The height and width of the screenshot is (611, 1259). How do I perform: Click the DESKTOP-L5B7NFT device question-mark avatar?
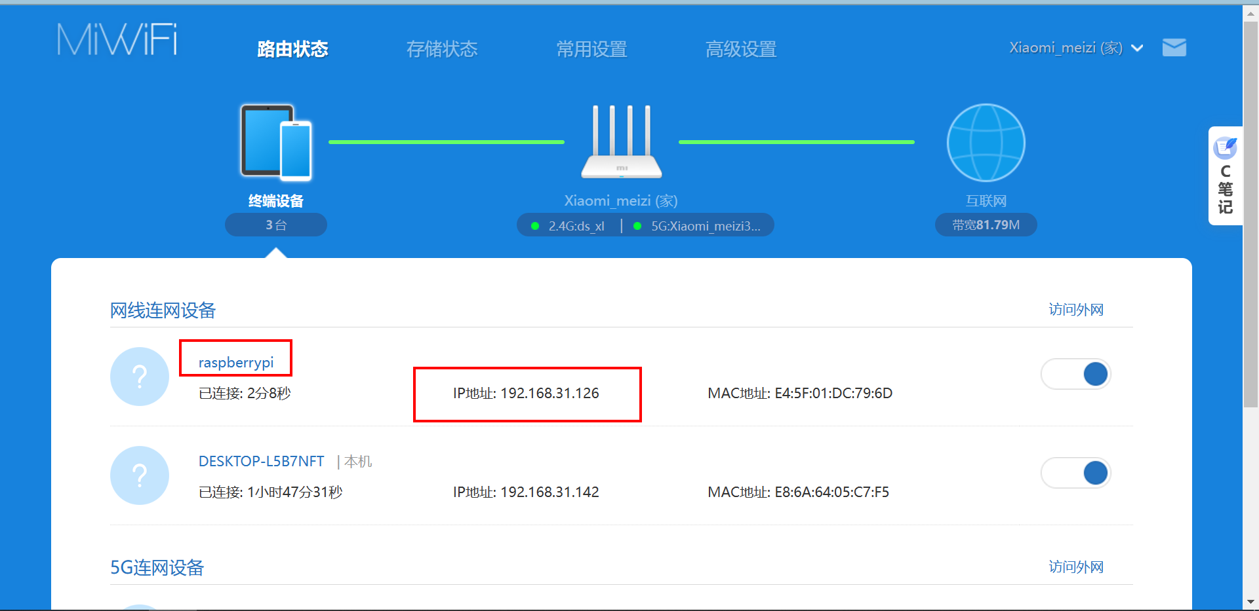[140, 475]
